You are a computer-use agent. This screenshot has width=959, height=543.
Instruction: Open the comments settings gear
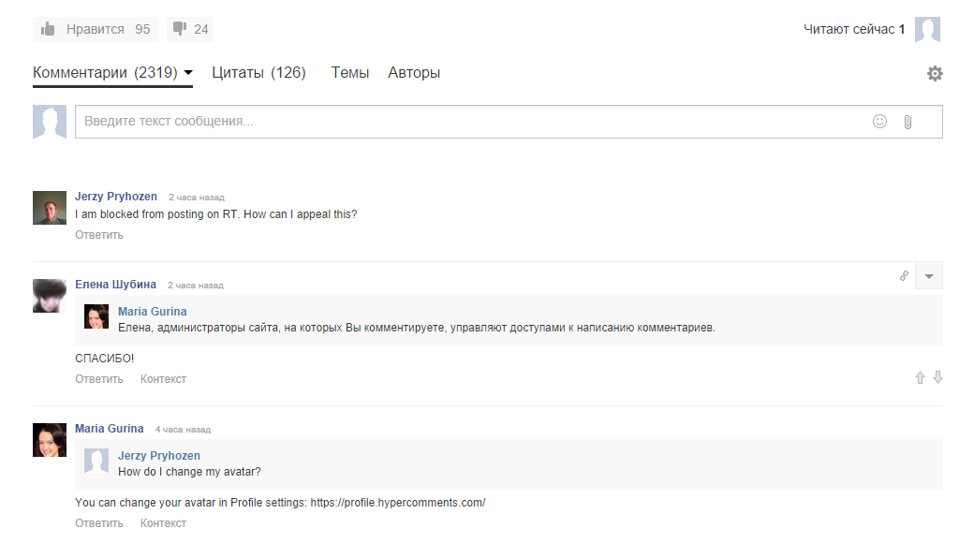935,73
